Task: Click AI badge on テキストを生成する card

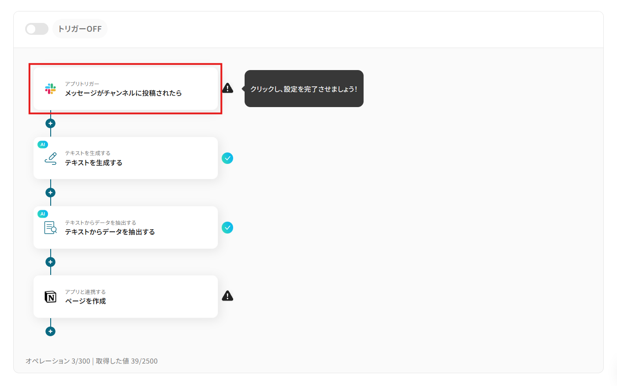Action: (43, 145)
